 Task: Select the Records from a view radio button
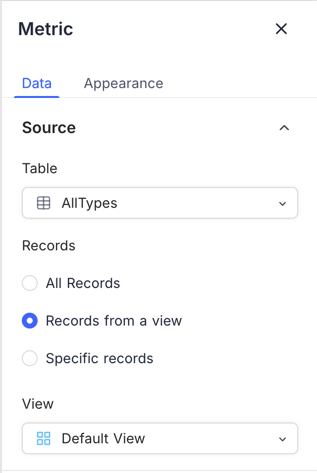[30, 321]
